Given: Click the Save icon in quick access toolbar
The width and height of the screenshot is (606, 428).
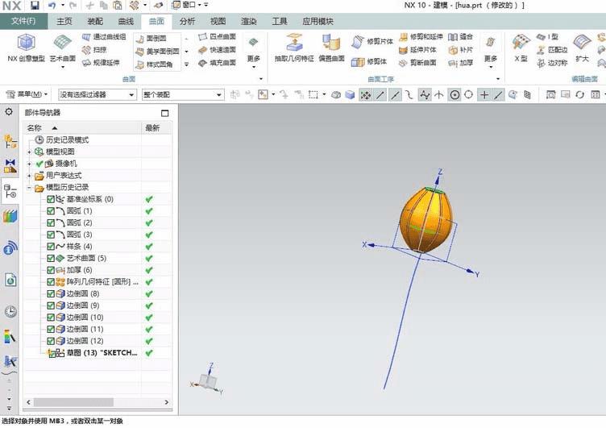Looking at the screenshot, I should 35,6.
